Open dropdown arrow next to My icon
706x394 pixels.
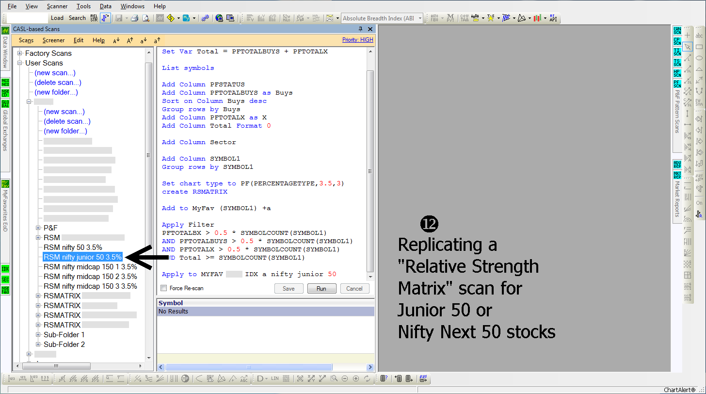click(x=194, y=18)
